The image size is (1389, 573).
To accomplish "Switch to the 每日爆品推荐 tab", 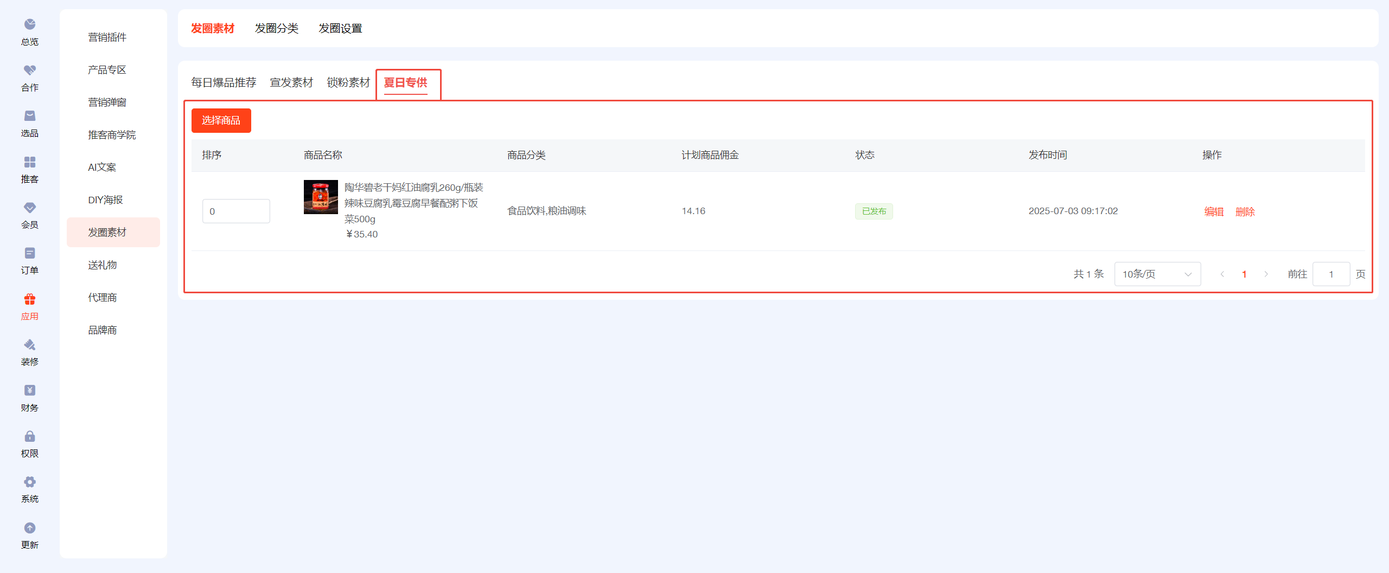I will pyautogui.click(x=224, y=82).
